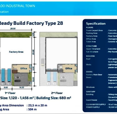
Task: Click the white van on the 2nd floor plan driveway
Action: click(x=43, y=62)
